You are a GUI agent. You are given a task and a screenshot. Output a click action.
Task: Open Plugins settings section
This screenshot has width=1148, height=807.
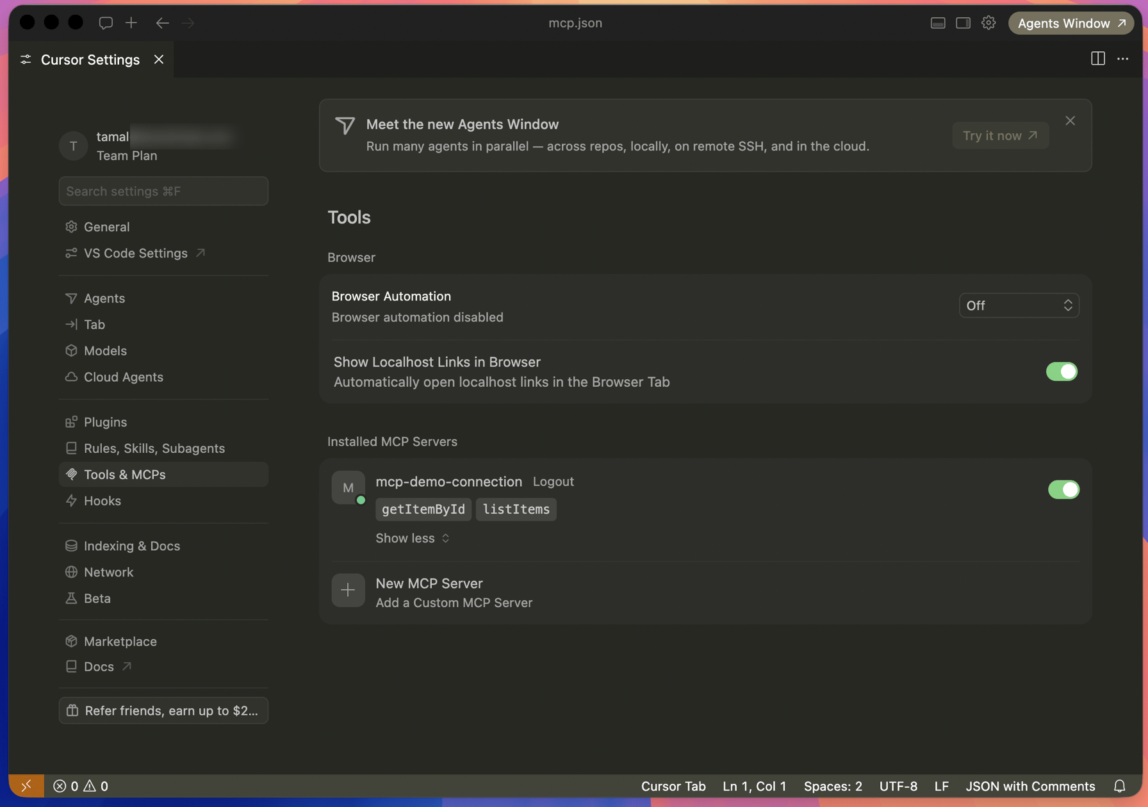pyautogui.click(x=163, y=422)
